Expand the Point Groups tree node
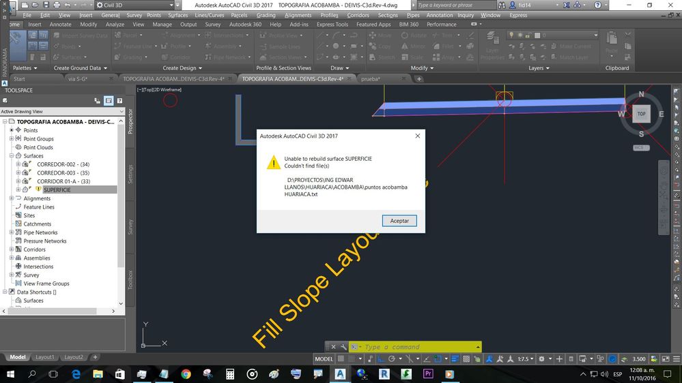The height and width of the screenshot is (383, 682). 12,138
